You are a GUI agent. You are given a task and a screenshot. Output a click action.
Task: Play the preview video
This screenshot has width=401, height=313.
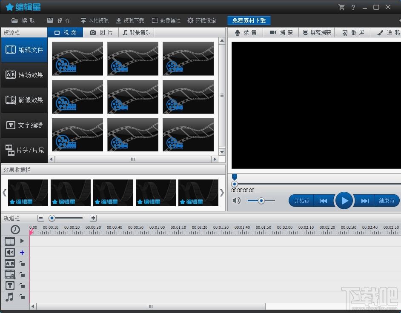[344, 201]
